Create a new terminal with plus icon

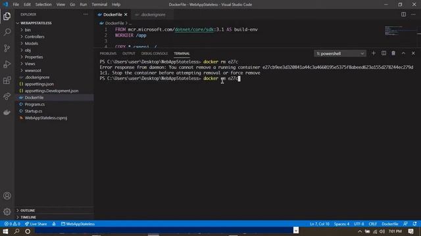[374, 53]
